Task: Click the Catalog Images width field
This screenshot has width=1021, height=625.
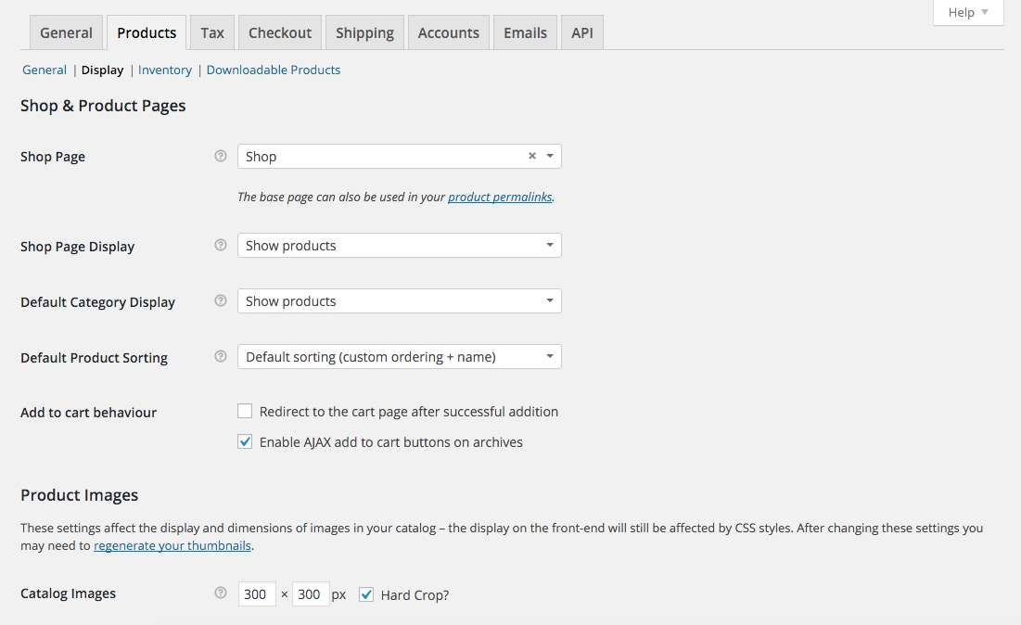Action: (257, 594)
